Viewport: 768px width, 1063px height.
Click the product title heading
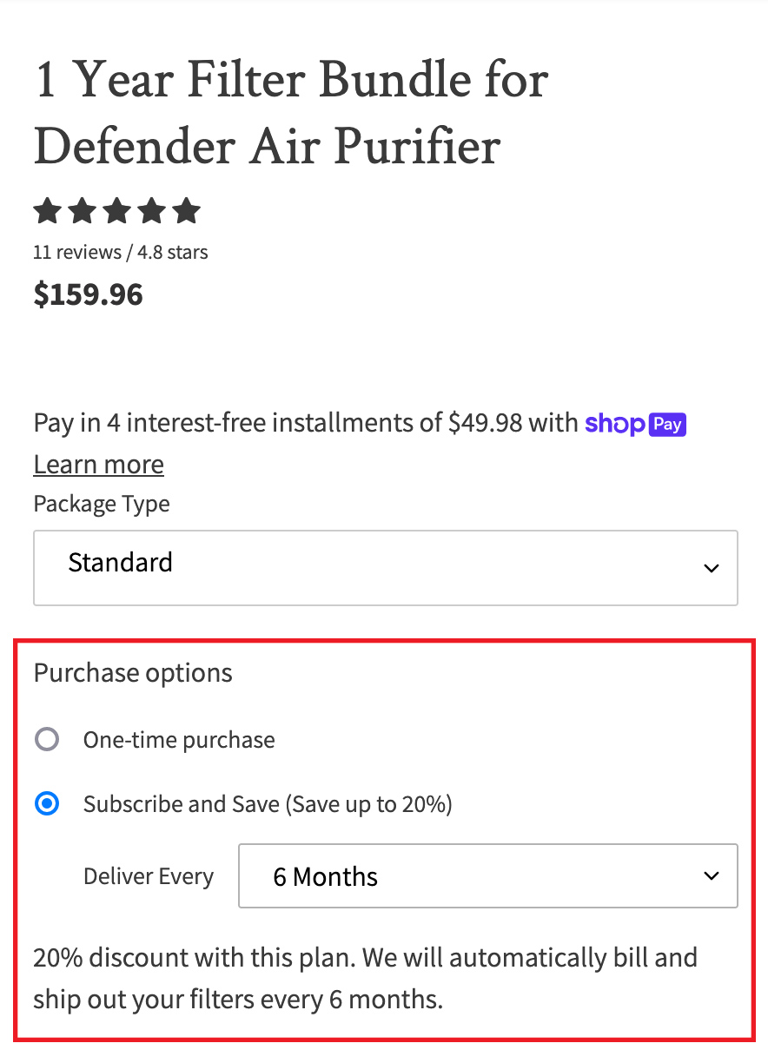(x=291, y=113)
